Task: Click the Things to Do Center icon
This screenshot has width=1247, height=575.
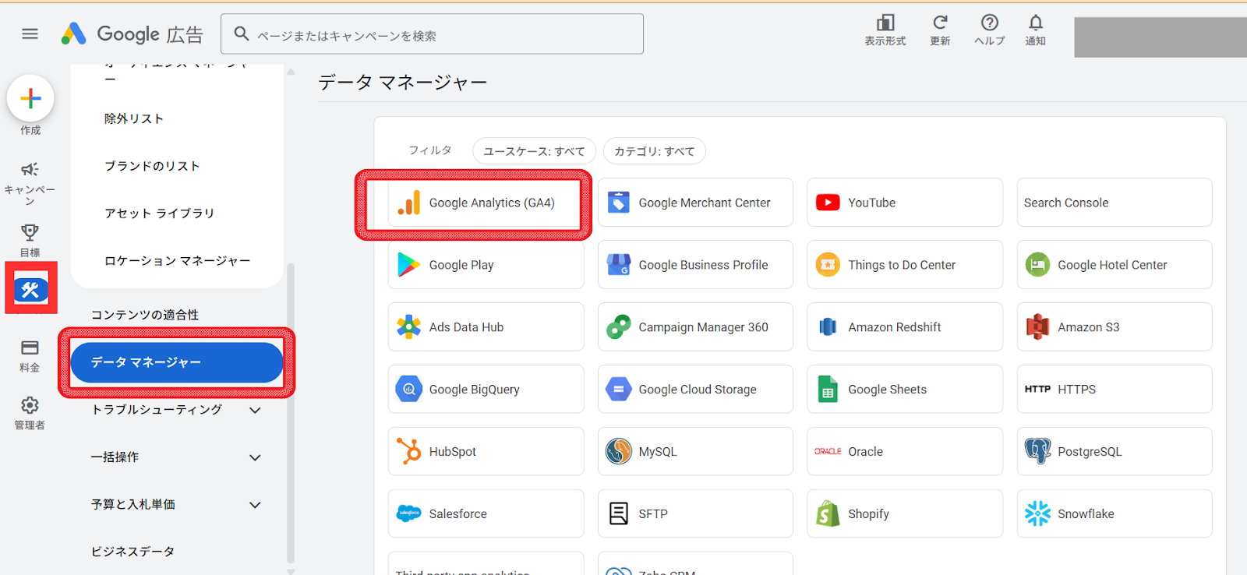Action: [828, 265]
